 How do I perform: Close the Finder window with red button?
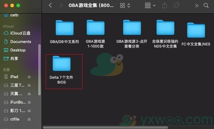(x=6, y=5)
